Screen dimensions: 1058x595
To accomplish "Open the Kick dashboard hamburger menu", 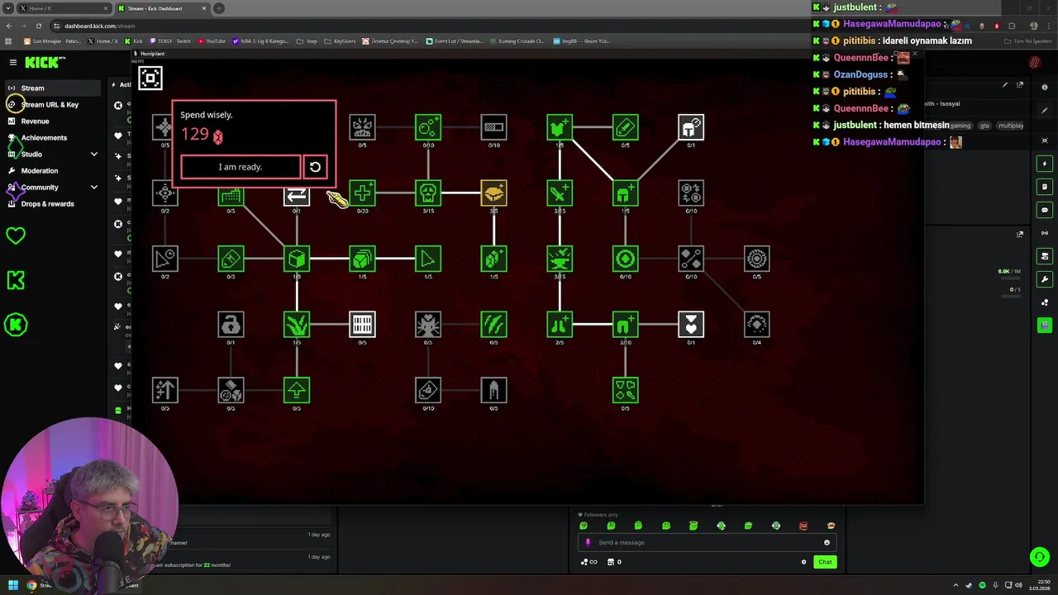I will pos(13,62).
